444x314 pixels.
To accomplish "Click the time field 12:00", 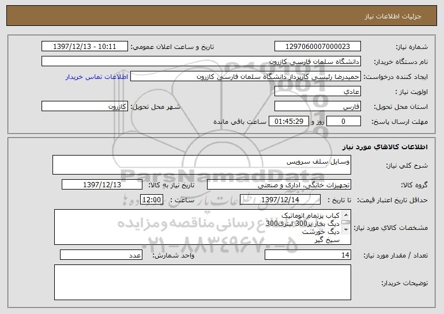I will 152,200.
